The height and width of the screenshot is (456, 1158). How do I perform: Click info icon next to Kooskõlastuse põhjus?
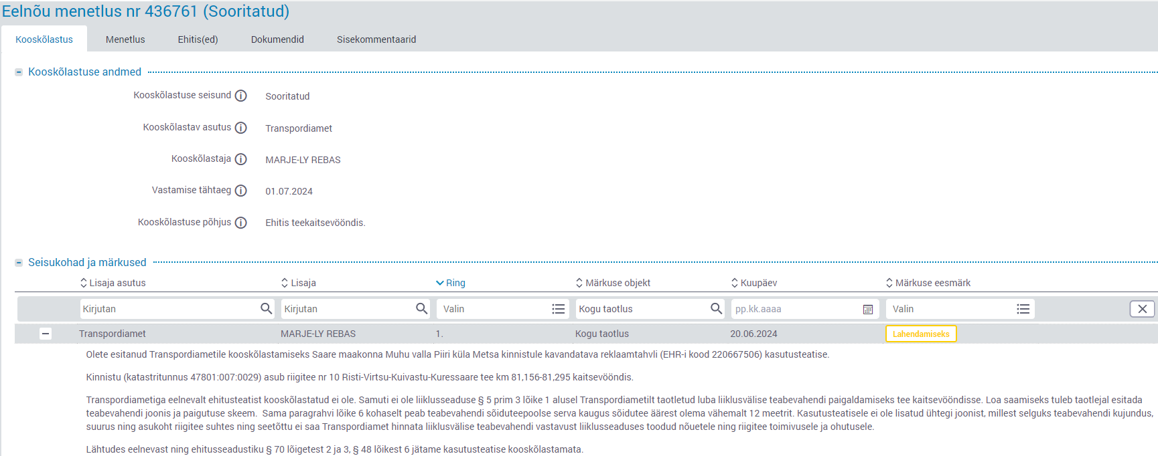pos(241,223)
